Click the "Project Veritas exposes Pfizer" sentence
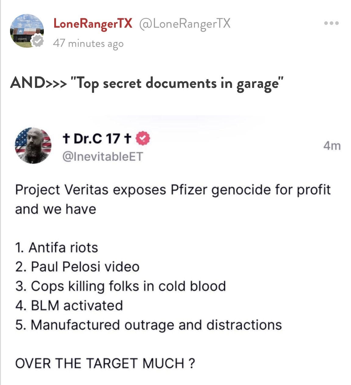The image size is (351, 385). pos(173,199)
